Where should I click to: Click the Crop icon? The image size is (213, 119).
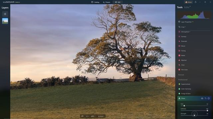179,27
